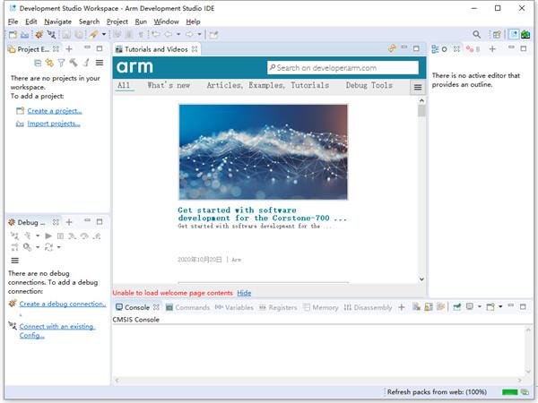538x403 pixels.
Task: Click the collapse all icon in Project Explorer
Action: [38, 63]
